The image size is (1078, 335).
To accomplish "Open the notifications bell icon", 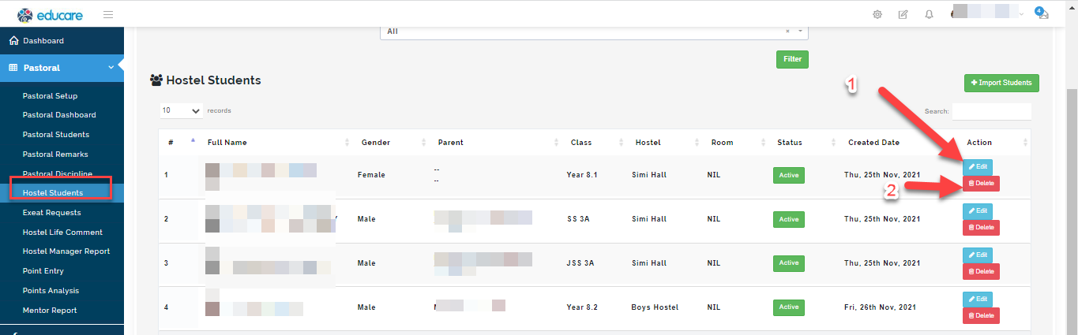I will pyautogui.click(x=930, y=14).
